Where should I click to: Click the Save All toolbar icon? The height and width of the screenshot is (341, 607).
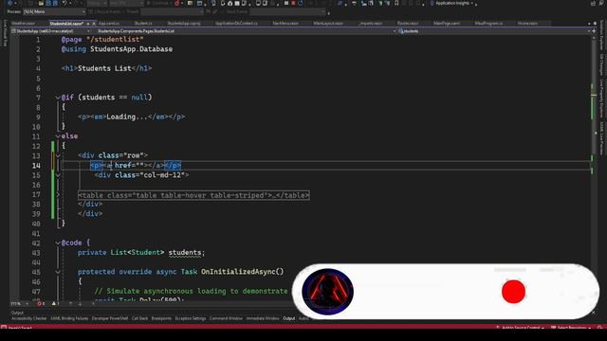coord(55,3)
